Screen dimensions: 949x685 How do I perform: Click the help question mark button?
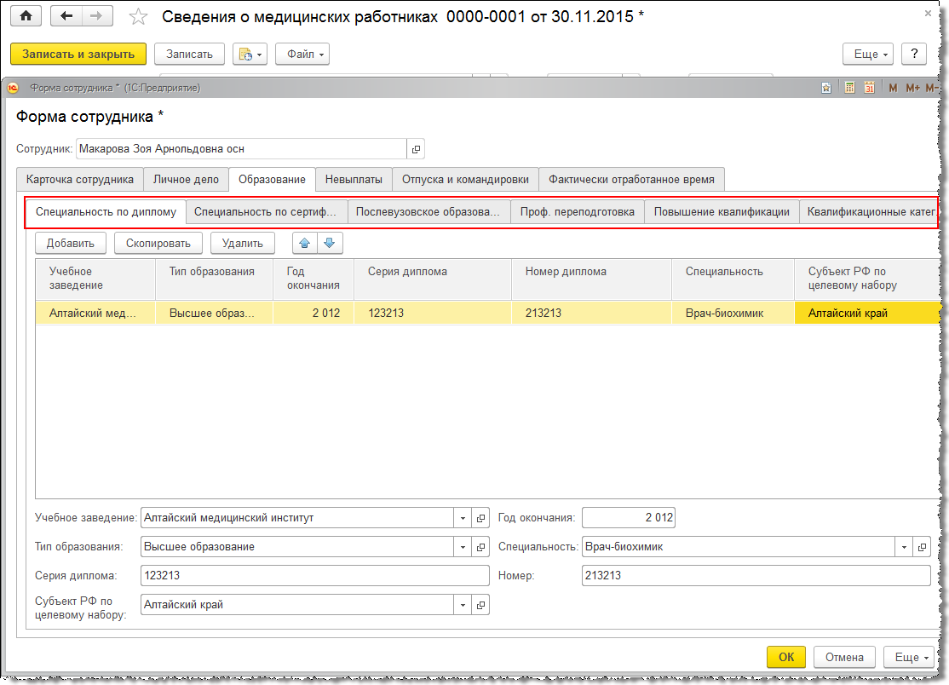click(913, 54)
